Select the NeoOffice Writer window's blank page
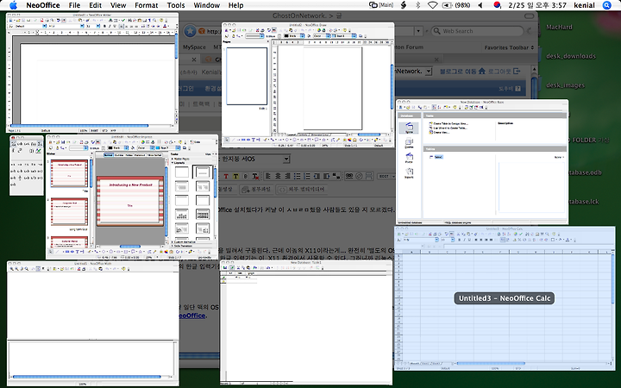This screenshot has height=388, width=621. [97, 83]
